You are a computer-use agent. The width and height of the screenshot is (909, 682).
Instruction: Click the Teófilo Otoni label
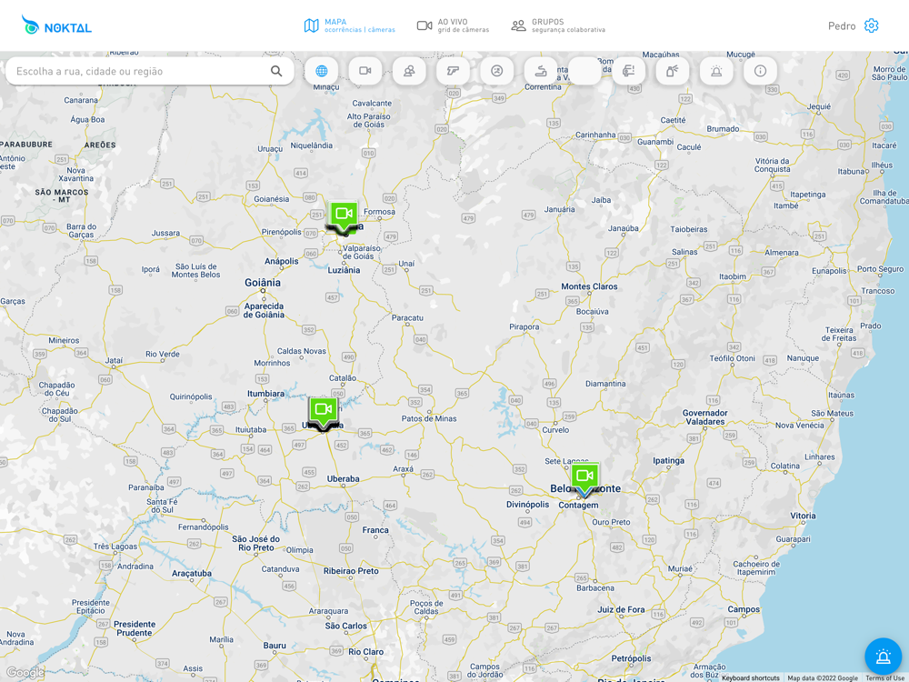tap(732, 358)
